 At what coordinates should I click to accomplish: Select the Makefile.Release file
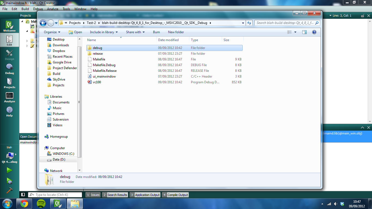(x=164, y=71)
